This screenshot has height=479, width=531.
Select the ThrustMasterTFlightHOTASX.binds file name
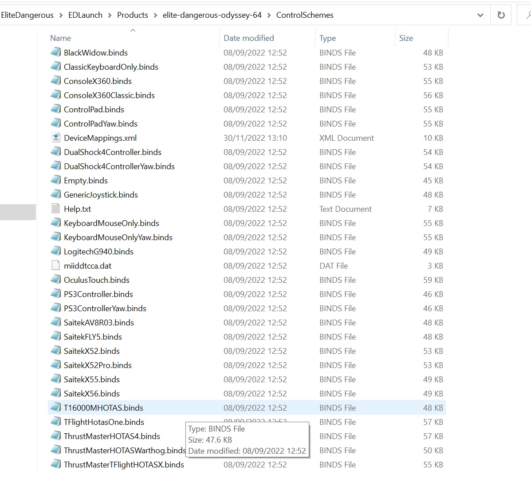124,464
